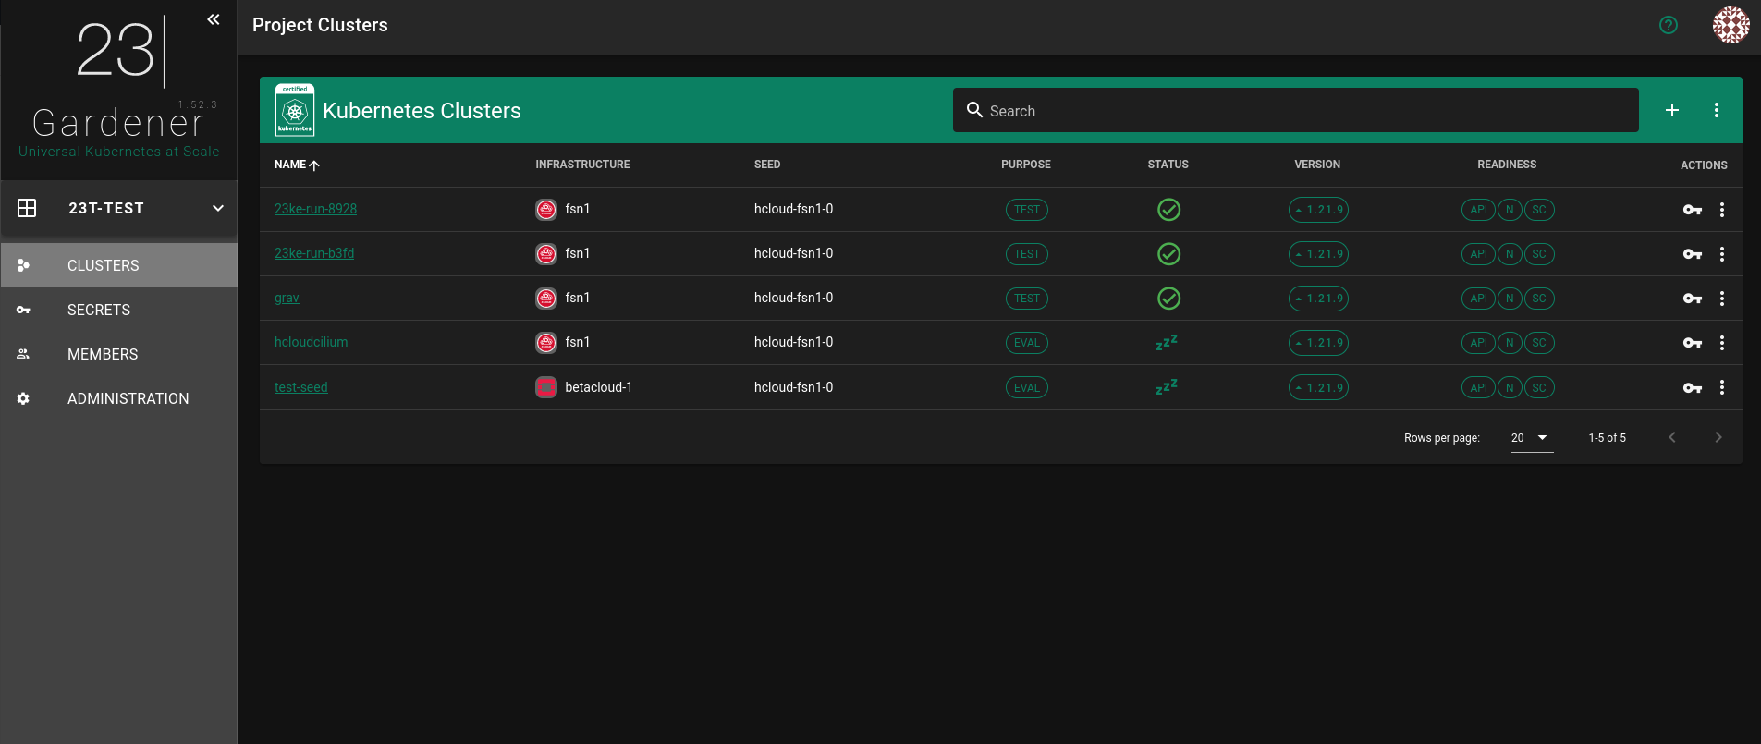Show access key for hcloudcilium
Image resolution: width=1761 pixels, height=744 pixels.
coord(1693,343)
